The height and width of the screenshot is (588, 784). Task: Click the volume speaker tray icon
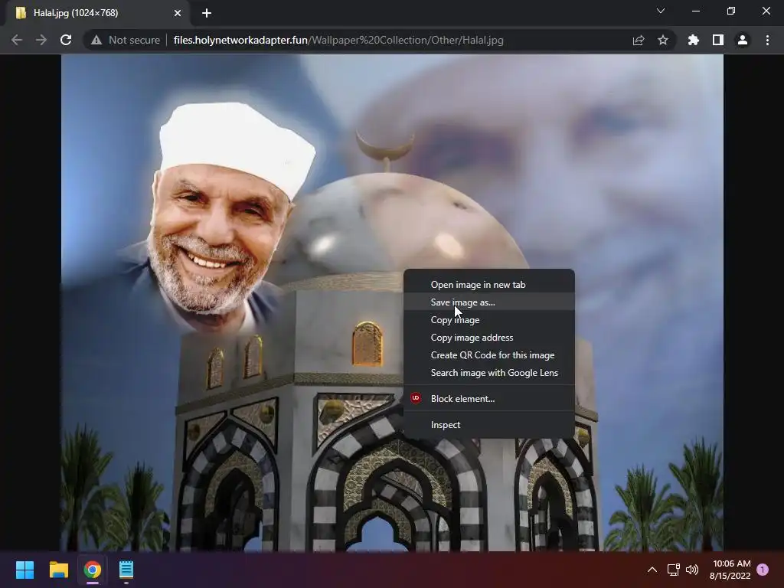pyautogui.click(x=692, y=570)
